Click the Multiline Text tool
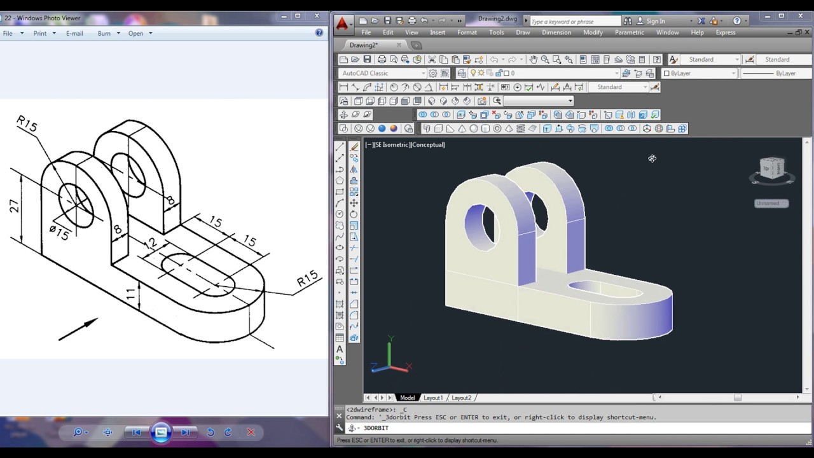This screenshot has width=814, height=458. [x=340, y=349]
